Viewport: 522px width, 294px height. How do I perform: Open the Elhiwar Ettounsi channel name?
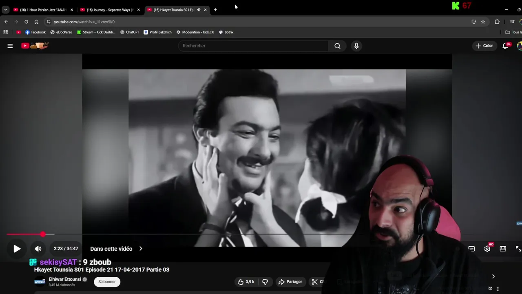64,279
